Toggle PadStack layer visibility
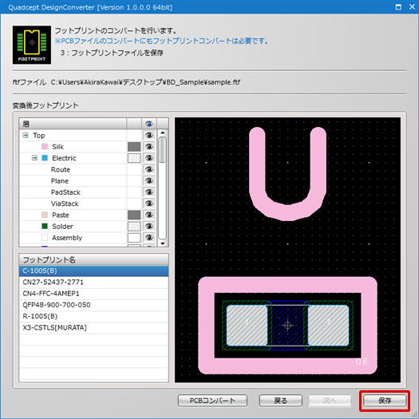Screen dimensions: 419x419 point(148,192)
